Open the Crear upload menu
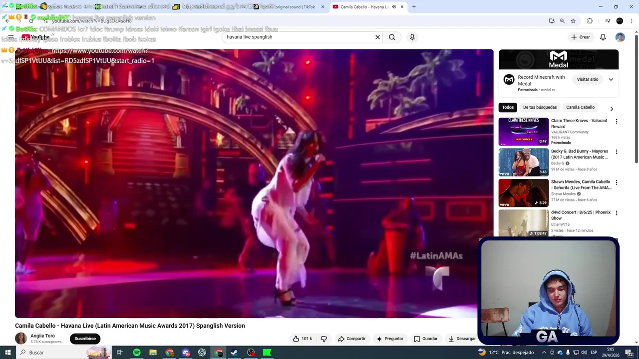 tap(581, 37)
